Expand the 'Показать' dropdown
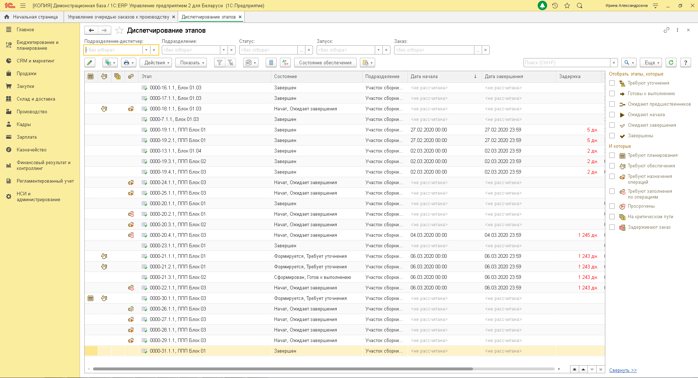Screen dimensions: 698x378 (192, 63)
